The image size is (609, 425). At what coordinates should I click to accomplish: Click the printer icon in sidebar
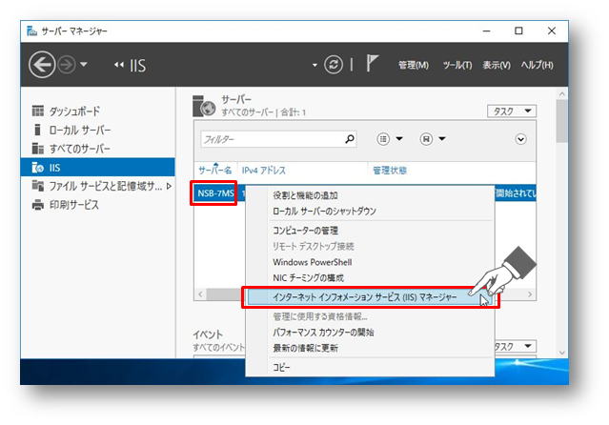[x=38, y=204]
